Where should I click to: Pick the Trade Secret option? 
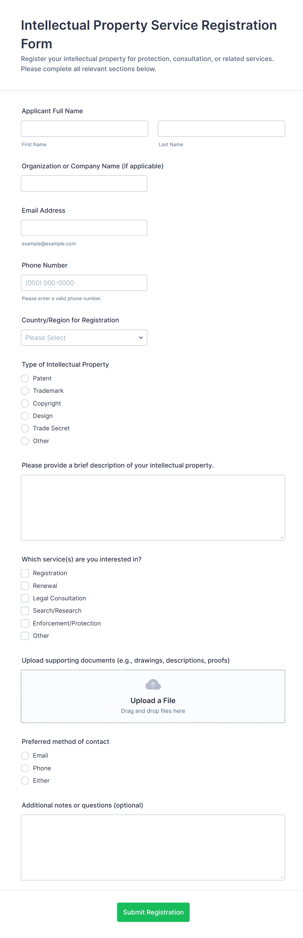(x=25, y=428)
